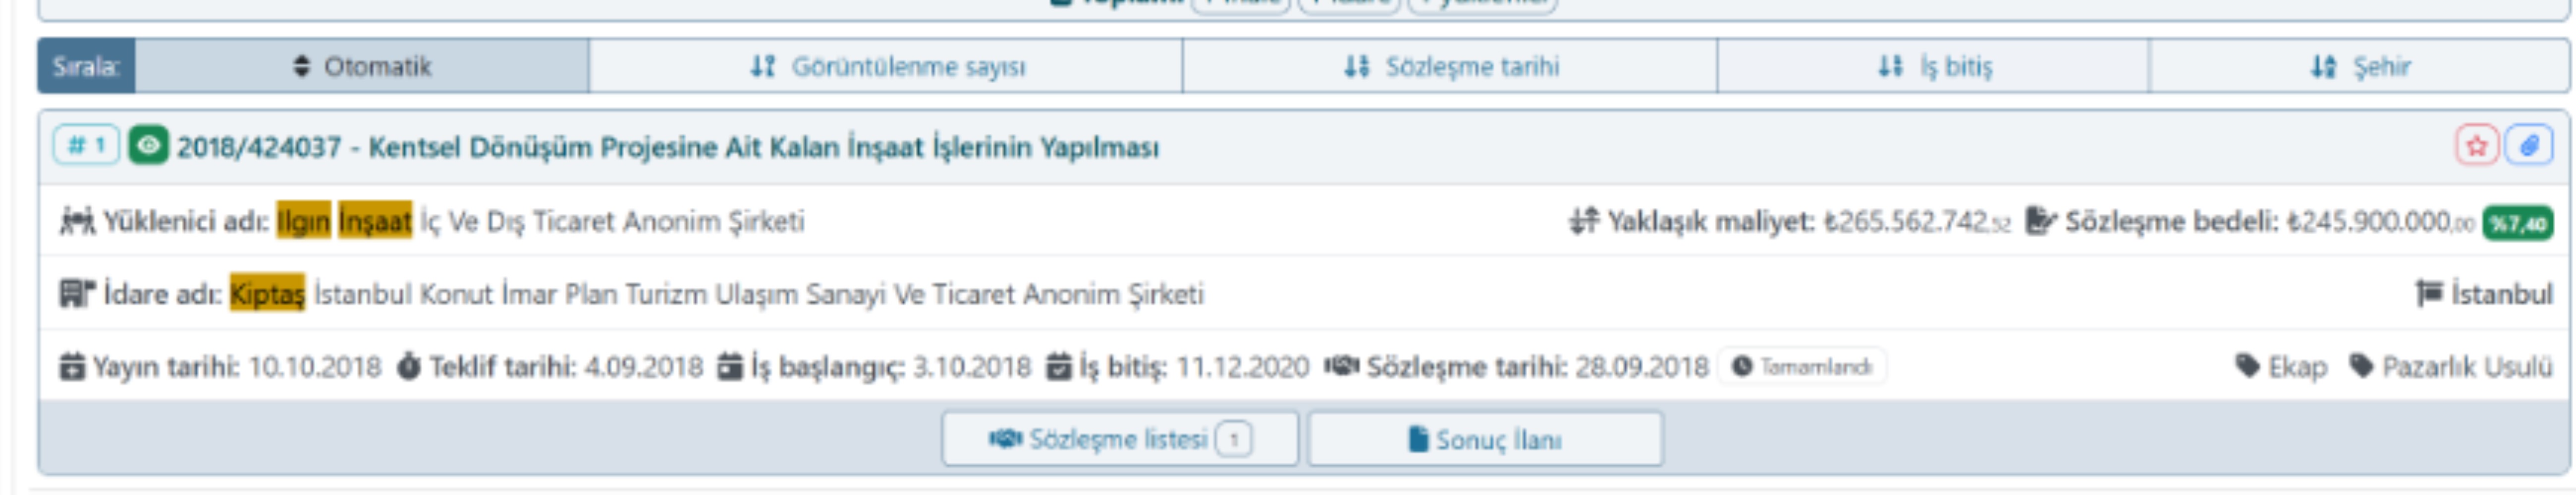Click the İstanbul city label
Screen dimensions: 2576x495
click(x=2501, y=294)
